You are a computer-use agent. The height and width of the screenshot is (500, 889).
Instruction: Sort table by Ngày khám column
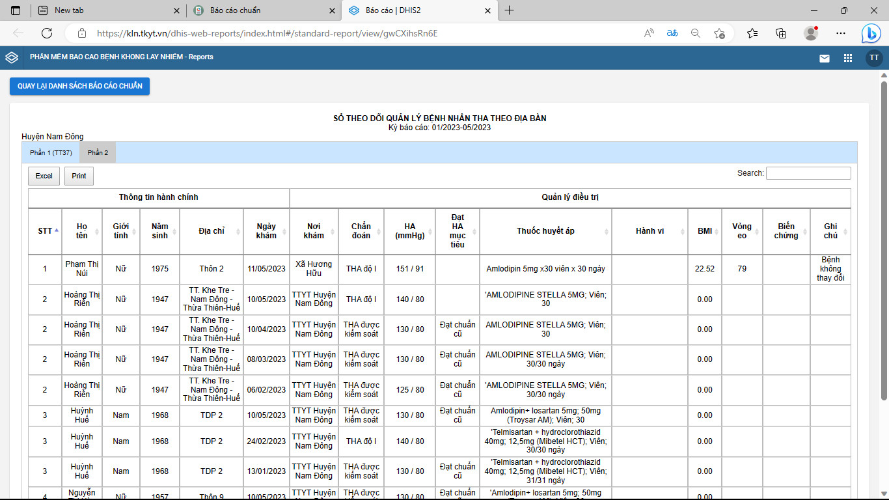click(x=266, y=231)
